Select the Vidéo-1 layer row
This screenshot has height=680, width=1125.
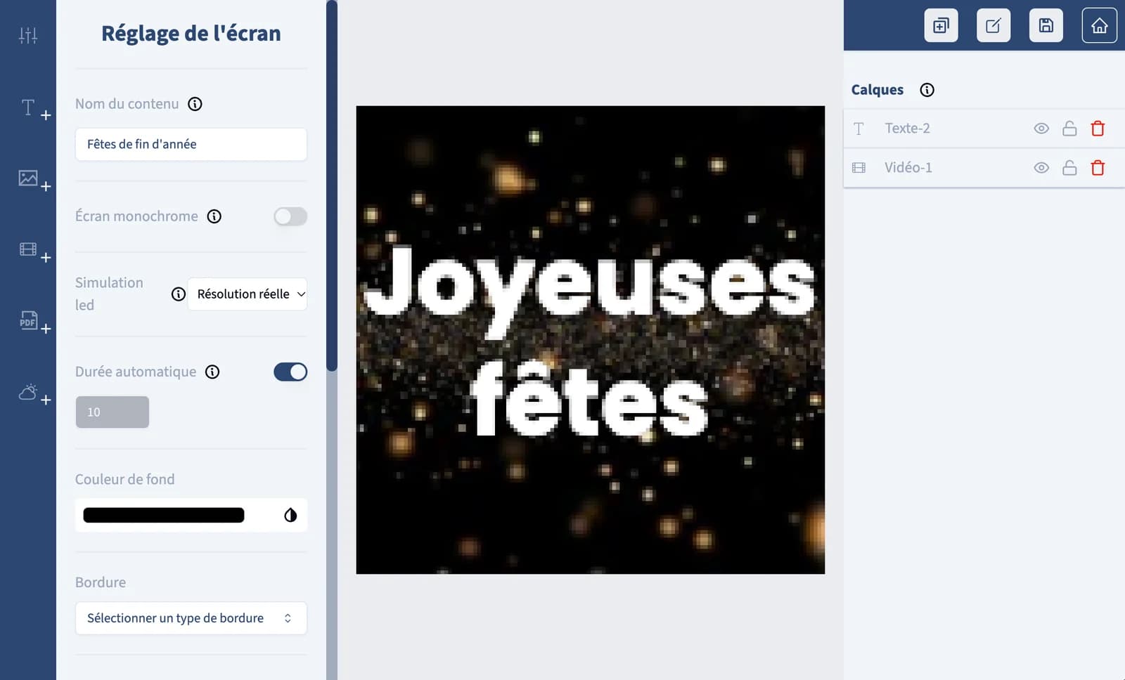(x=984, y=168)
